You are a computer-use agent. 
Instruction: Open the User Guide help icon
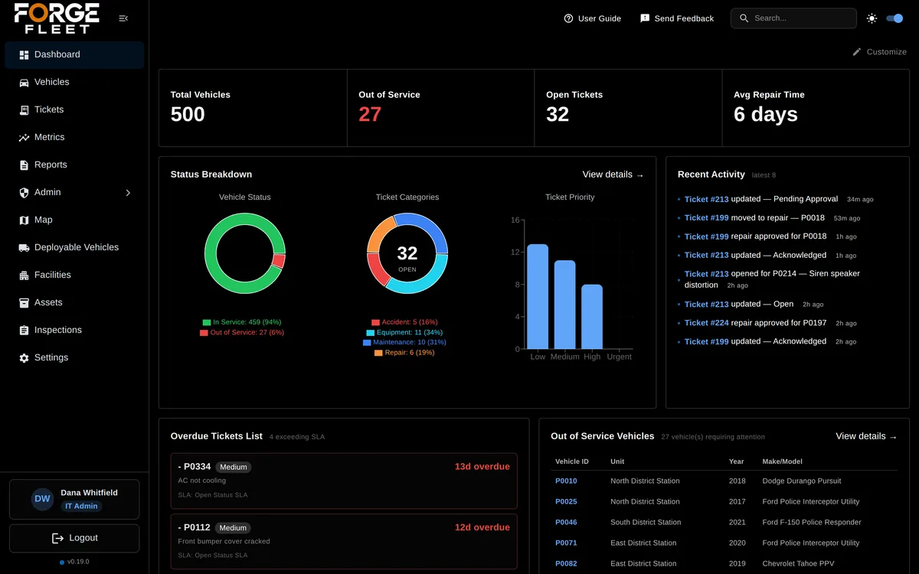coord(568,18)
